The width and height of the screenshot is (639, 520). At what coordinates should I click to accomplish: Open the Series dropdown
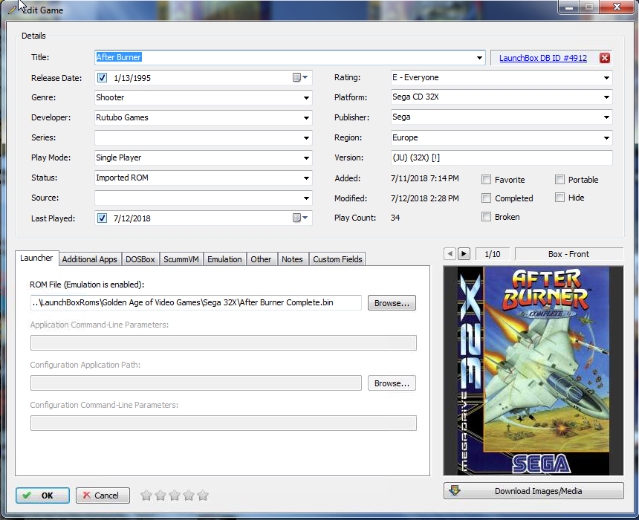tap(306, 137)
